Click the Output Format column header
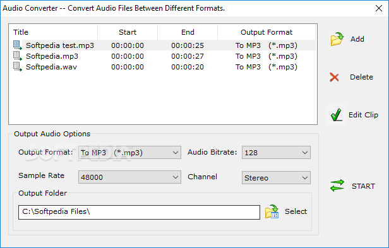389x248 pixels. [x=266, y=32]
